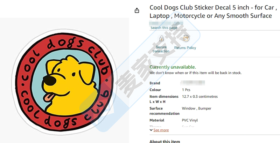Click the About this item heading
Screen dimensions: 280x143
pos(164,142)
